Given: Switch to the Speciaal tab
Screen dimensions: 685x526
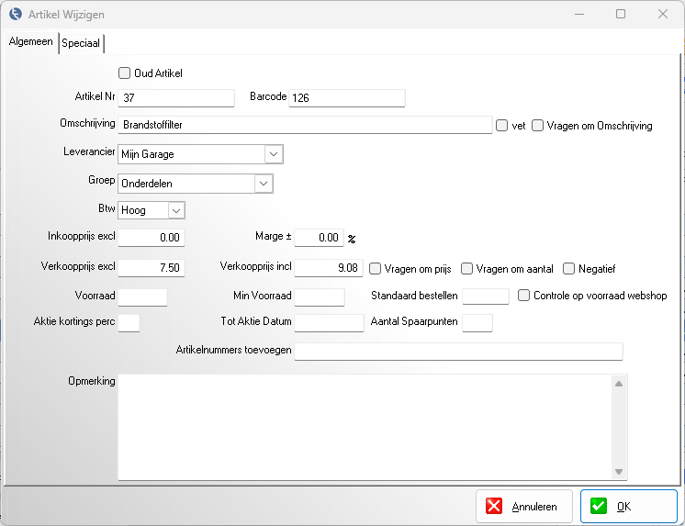Looking at the screenshot, I should pos(81,43).
